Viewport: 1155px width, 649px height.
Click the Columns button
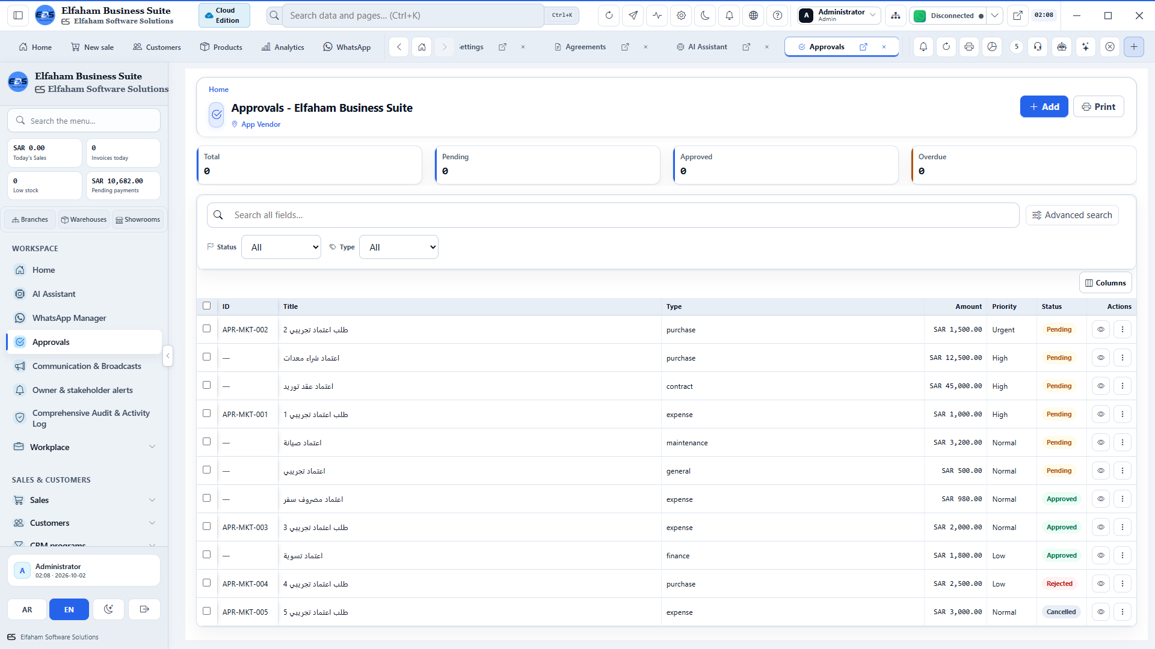point(1105,283)
